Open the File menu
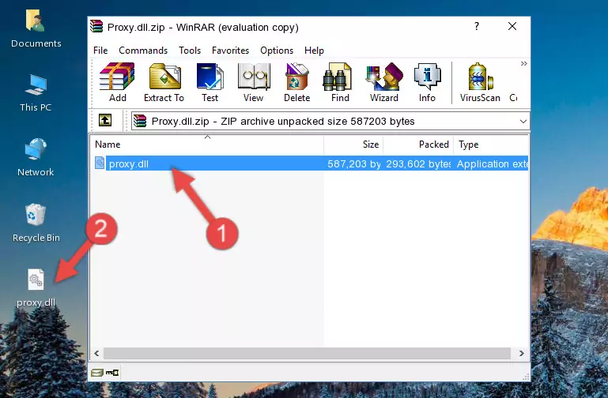608x398 pixels. (x=100, y=51)
